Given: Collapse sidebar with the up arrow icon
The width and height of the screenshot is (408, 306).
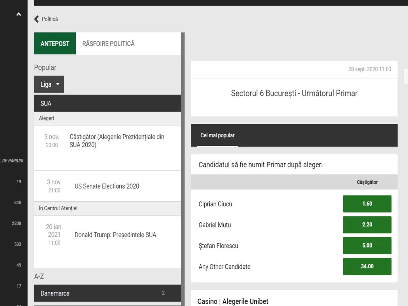Looking at the screenshot, I should point(19,14).
